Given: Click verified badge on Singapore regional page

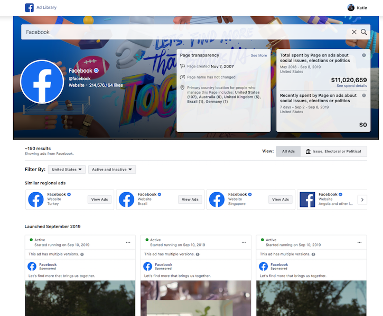Looking at the screenshot, I should [250, 194].
